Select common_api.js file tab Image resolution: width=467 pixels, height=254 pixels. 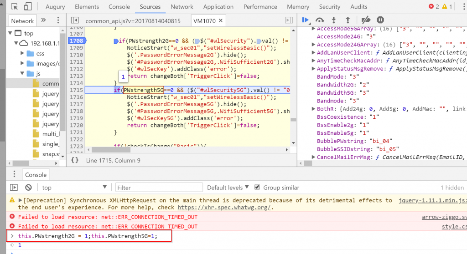133,21
